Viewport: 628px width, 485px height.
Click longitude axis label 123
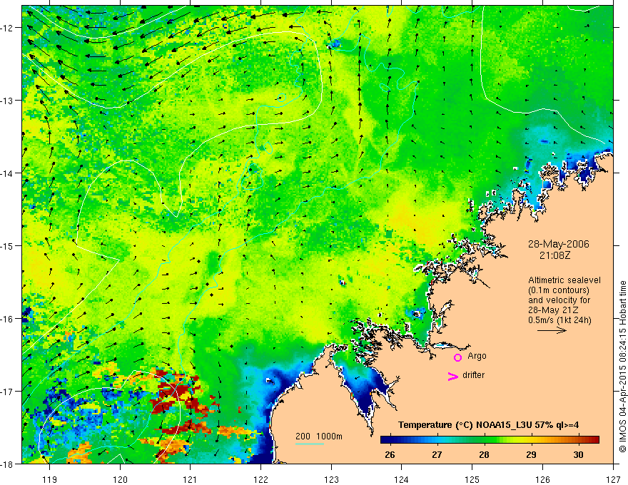click(x=331, y=479)
